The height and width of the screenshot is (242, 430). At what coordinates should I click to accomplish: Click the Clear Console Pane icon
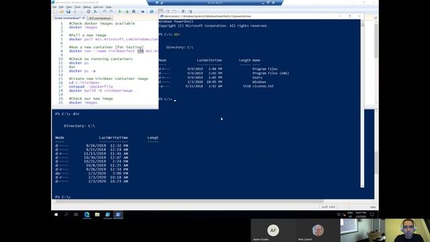click(x=95, y=11)
